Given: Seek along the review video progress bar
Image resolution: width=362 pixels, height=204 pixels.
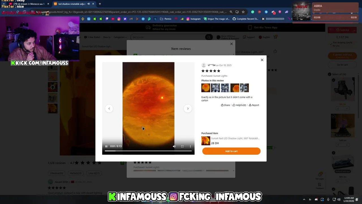Looking at the screenshot, I should click(x=148, y=151).
